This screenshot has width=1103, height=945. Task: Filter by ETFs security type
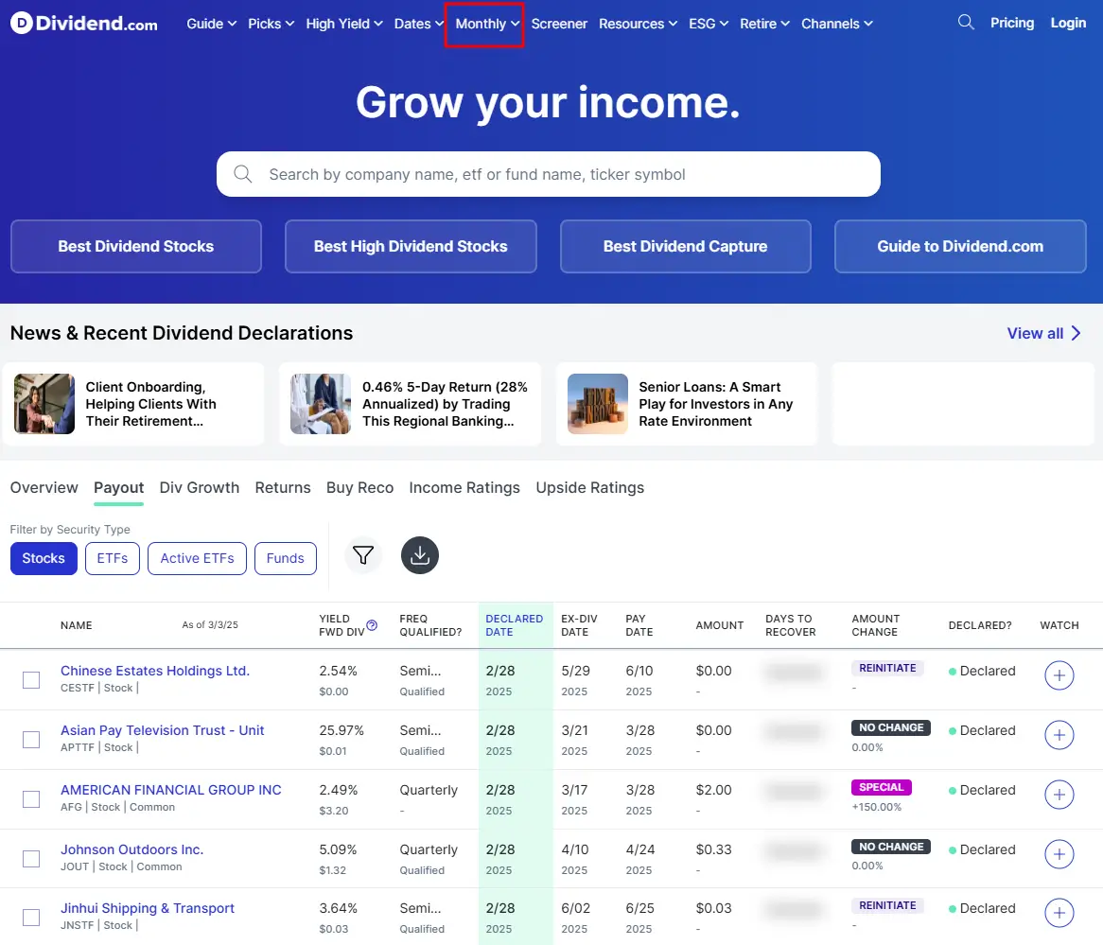tap(113, 558)
